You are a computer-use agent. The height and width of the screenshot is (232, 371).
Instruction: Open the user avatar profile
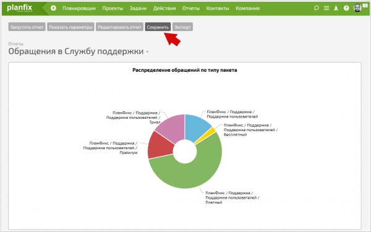[357, 8]
